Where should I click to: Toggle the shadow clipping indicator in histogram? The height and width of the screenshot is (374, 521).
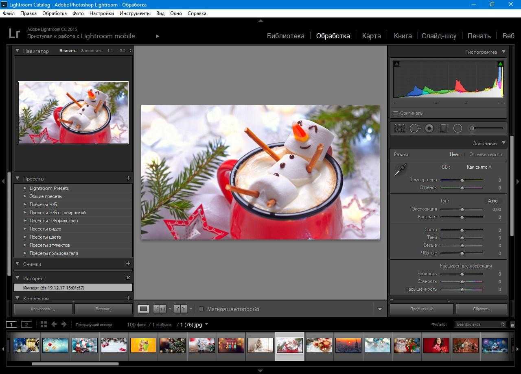click(x=397, y=64)
